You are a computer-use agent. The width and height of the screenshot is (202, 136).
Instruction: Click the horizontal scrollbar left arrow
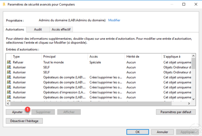coord(8,103)
